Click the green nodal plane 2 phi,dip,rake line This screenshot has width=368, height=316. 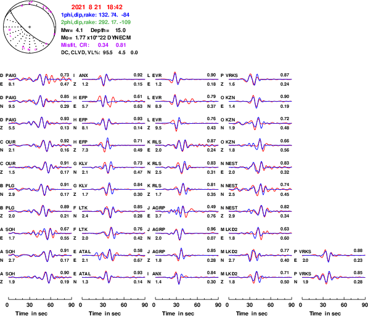(x=96, y=22)
